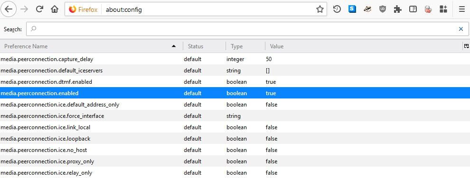Click true value of dtmf.enabled
The image size is (470, 178).
(x=271, y=82)
